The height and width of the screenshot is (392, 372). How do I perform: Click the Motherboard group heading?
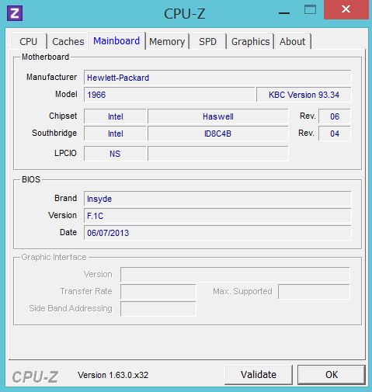tap(45, 57)
